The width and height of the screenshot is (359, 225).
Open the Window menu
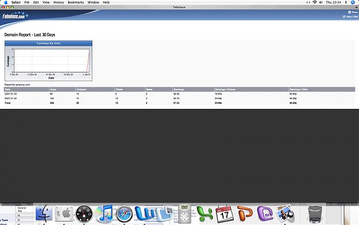(x=93, y=2)
